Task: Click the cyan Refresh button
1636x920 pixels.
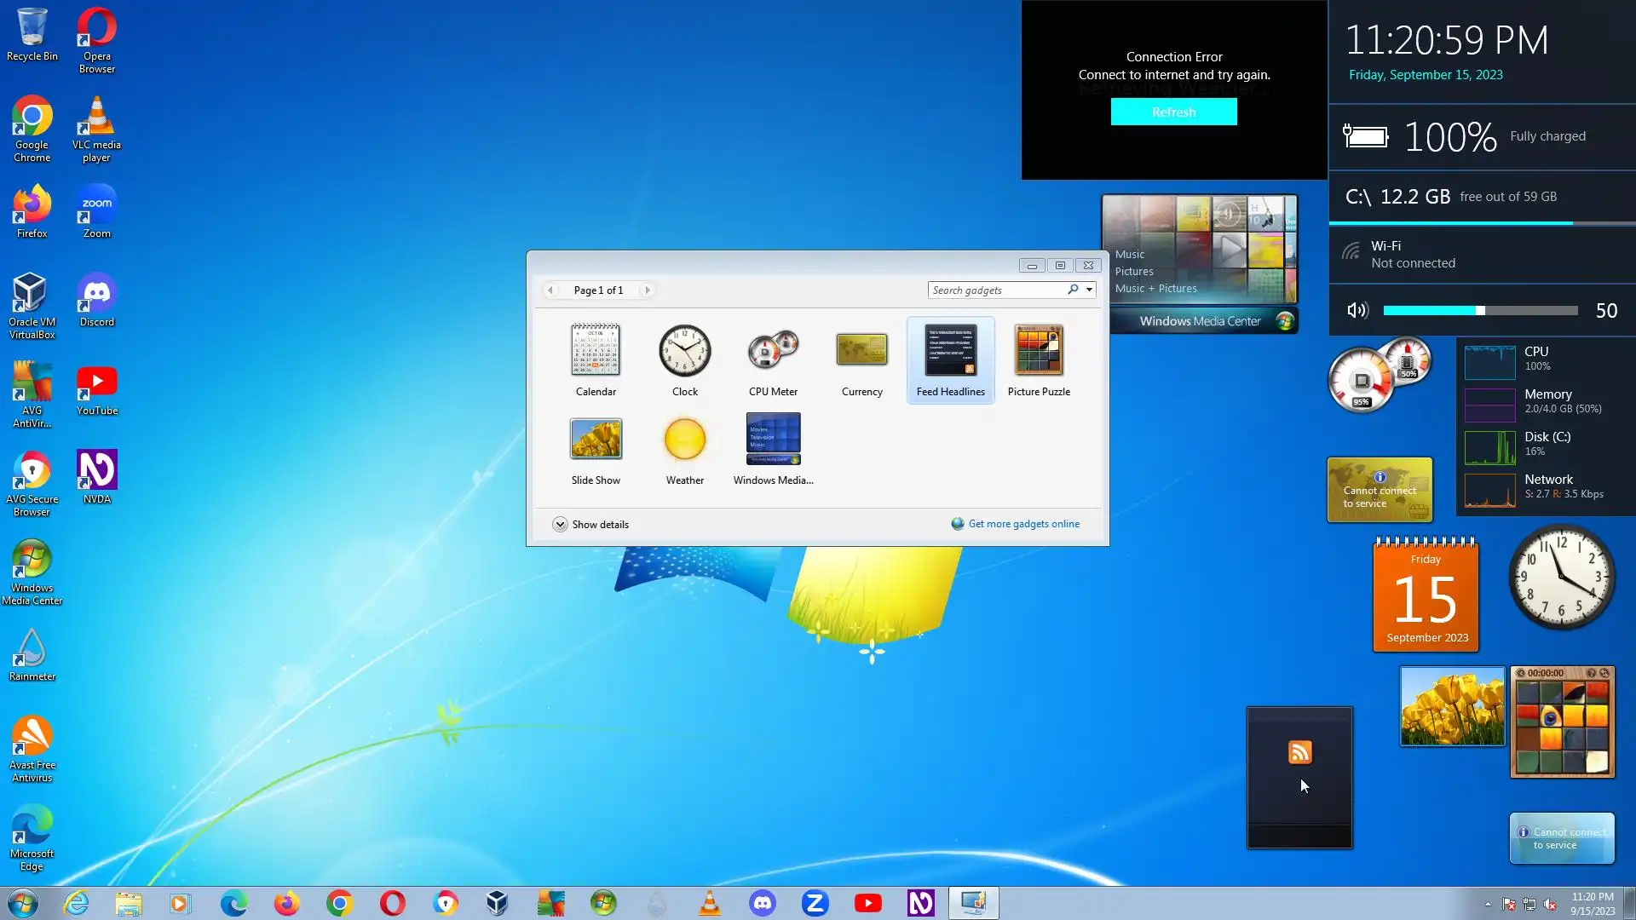Action: pyautogui.click(x=1173, y=112)
